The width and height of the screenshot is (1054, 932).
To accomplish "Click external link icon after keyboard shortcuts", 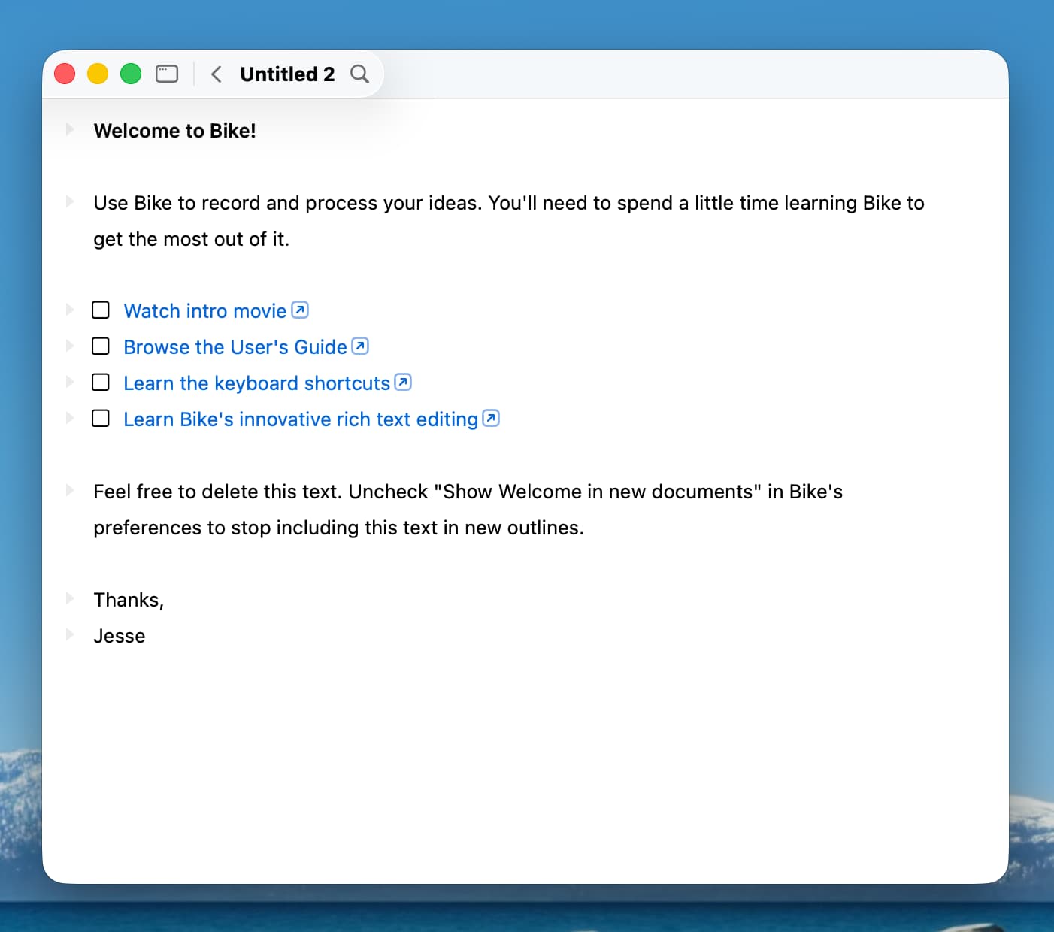I will pos(403,382).
